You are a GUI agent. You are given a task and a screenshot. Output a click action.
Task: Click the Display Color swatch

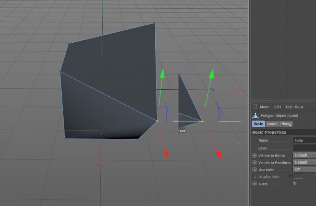[298, 176]
